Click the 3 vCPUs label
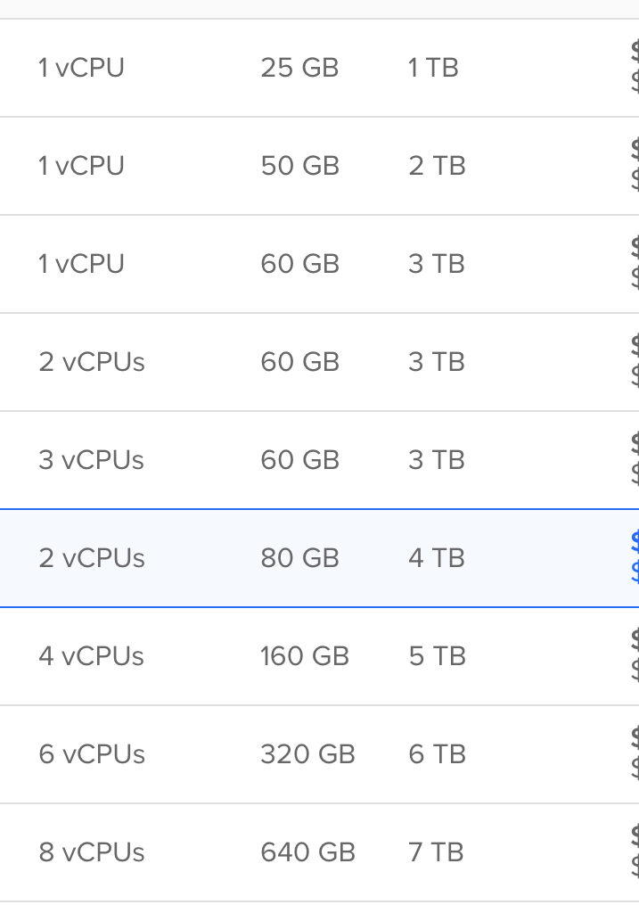The height and width of the screenshot is (913, 639). coord(92,460)
